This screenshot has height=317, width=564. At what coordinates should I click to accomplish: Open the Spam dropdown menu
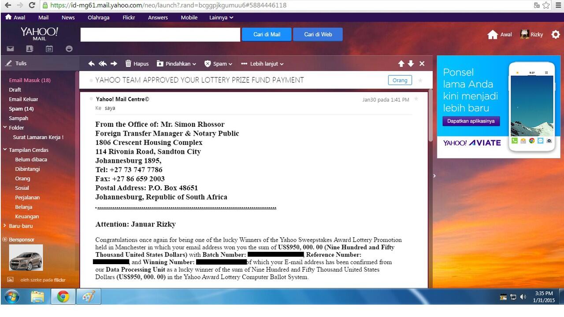(x=218, y=63)
